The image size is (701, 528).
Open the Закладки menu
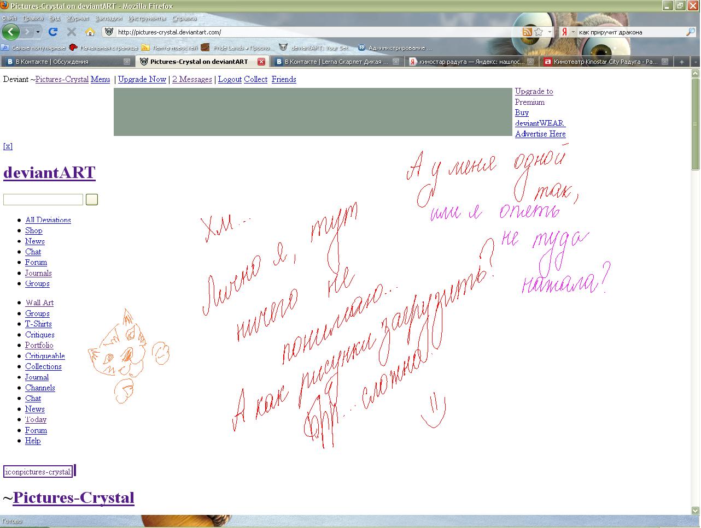[x=107, y=18]
